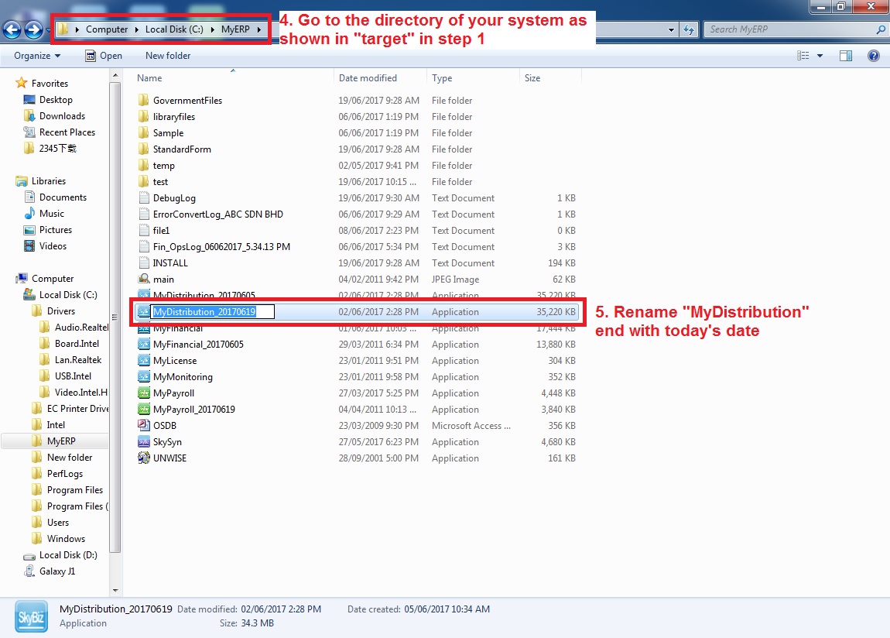The image size is (890, 638).
Task: Click the Help question mark icon
Action: 874,56
